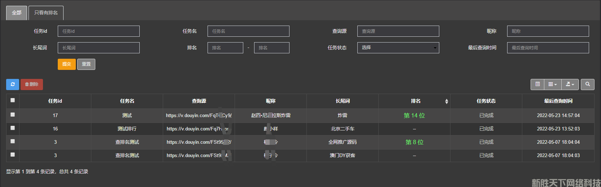Image resolution: width=601 pixels, height=187 pixels.
Task: Toggle the table card view icon
Action: click(537, 84)
